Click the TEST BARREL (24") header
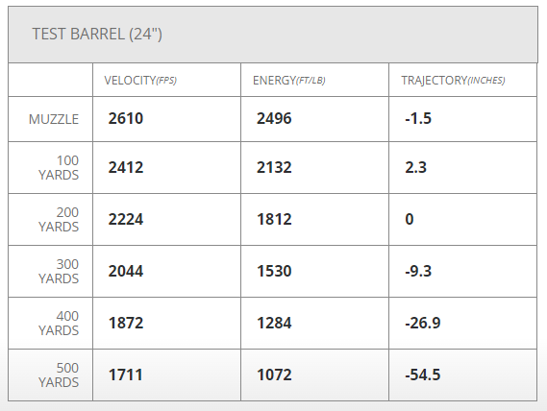Image resolution: width=547 pixels, height=411 pixels. click(97, 35)
